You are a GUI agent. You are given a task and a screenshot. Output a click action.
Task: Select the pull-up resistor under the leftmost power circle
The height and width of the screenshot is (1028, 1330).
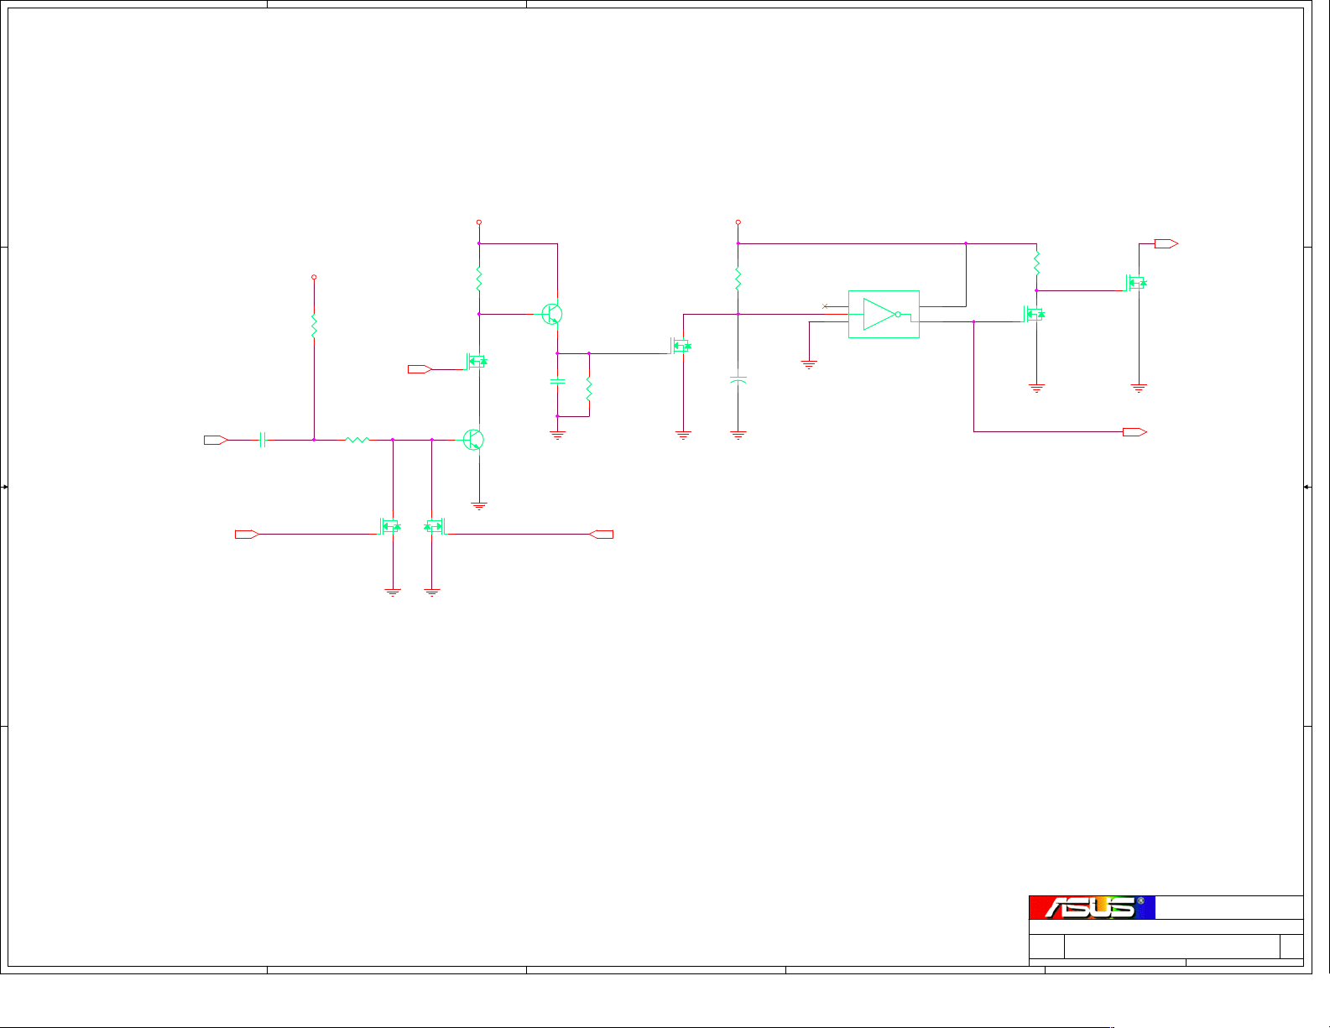click(314, 326)
